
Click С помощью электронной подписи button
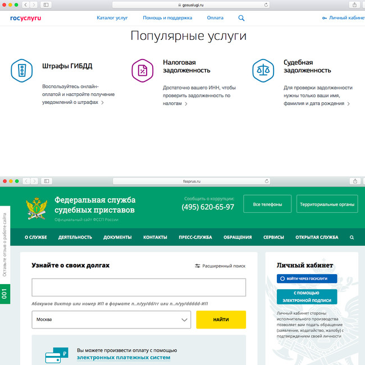coord(307,296)
